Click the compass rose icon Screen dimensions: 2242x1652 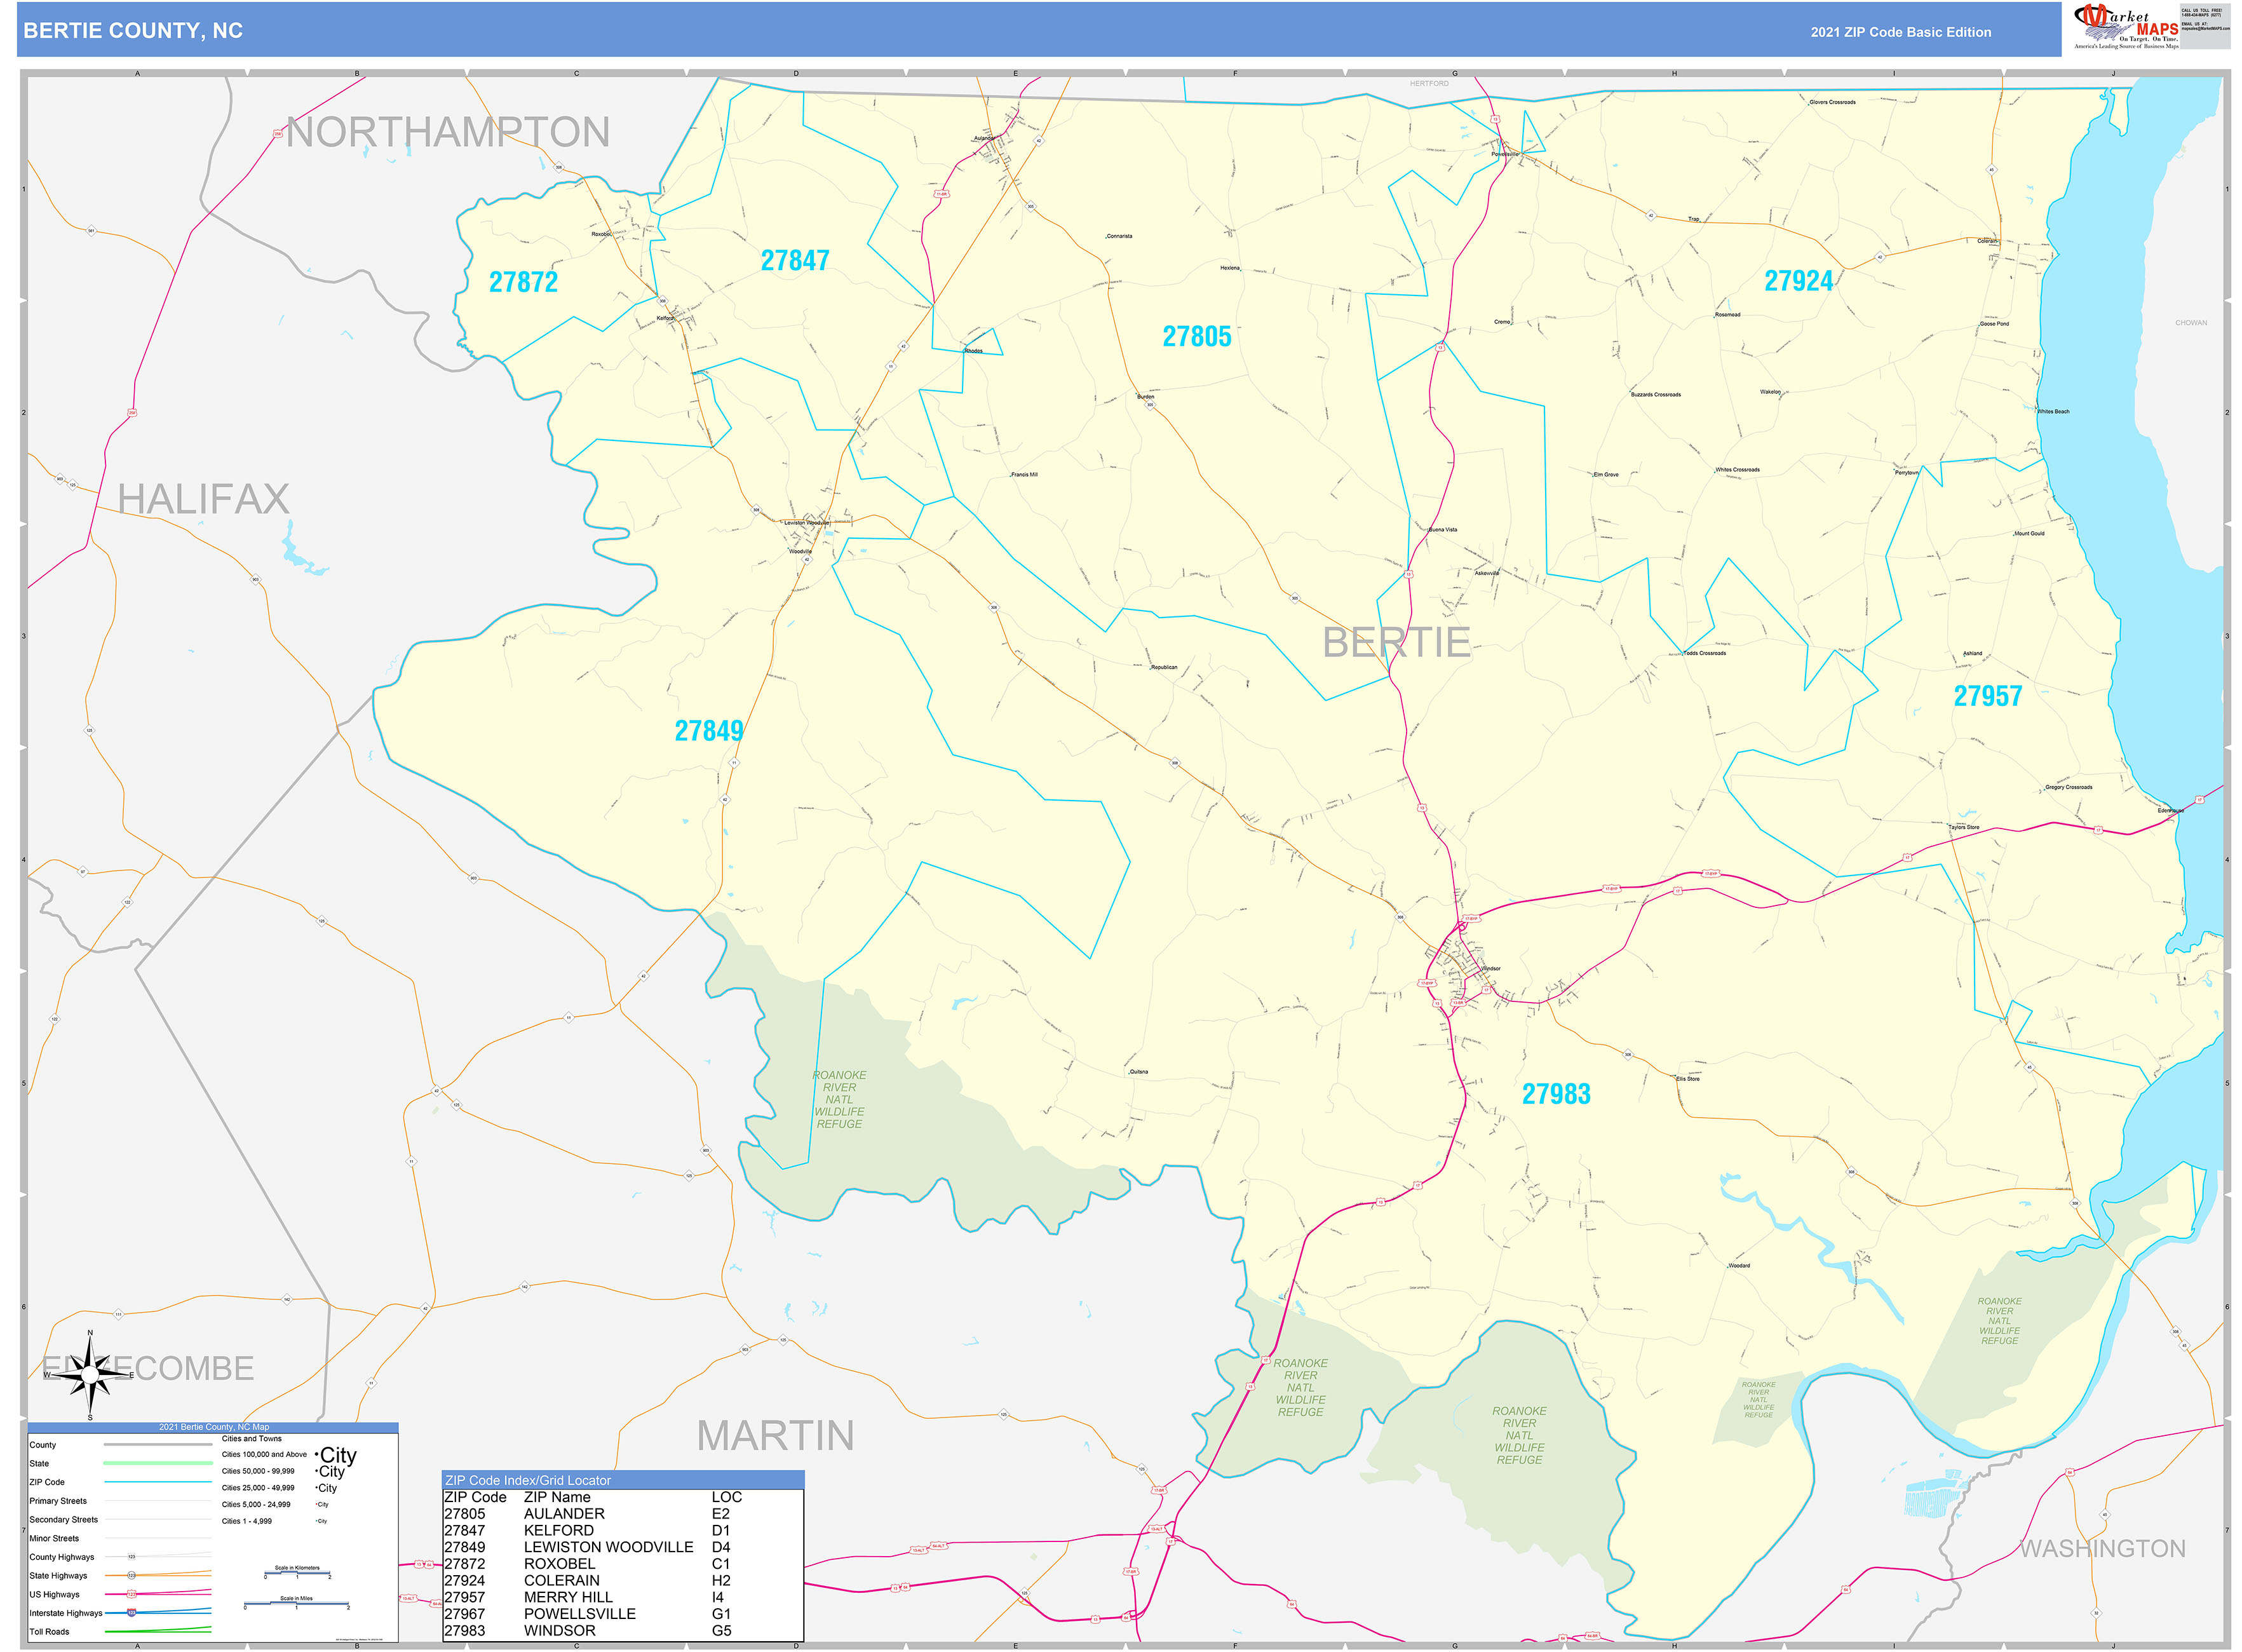pyautogui.click(x=90, y=1374)
